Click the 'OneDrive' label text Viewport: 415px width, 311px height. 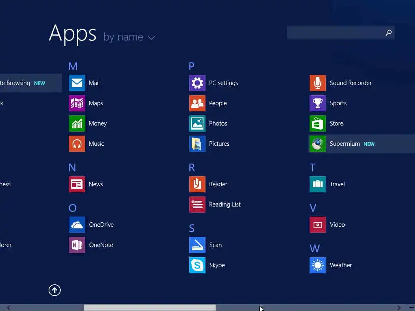pyautogui.click(x=101, y=225)
